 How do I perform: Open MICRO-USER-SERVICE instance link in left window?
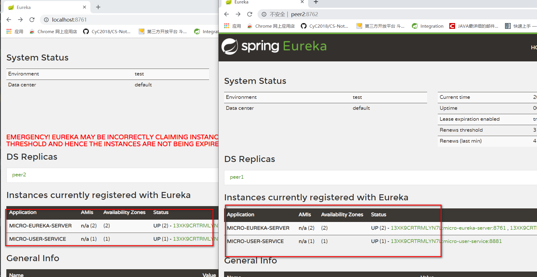[x=196, y=239]
